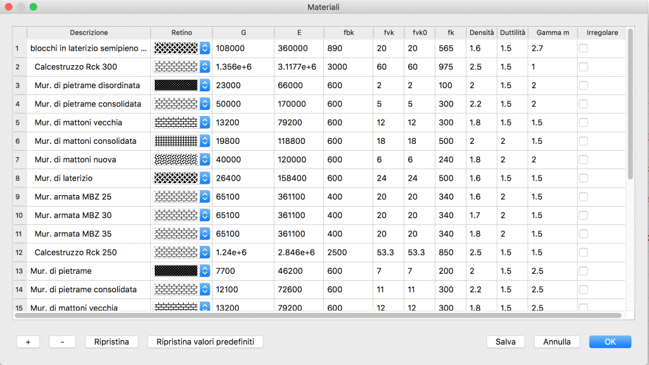
Task: Select the hatch pattern swatch for Mur. di mattoni vecchia row 5
Action: (x=176, y=122)
